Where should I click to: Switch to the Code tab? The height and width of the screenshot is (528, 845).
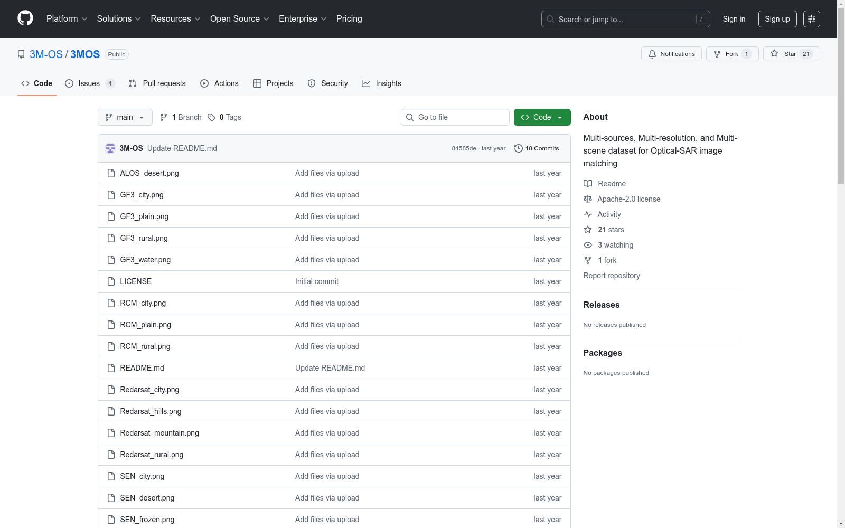point(37,83)
